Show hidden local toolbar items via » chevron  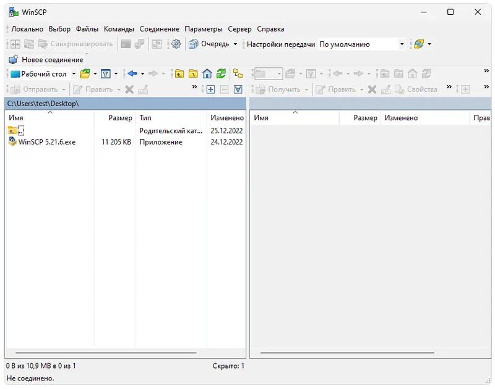194,87
